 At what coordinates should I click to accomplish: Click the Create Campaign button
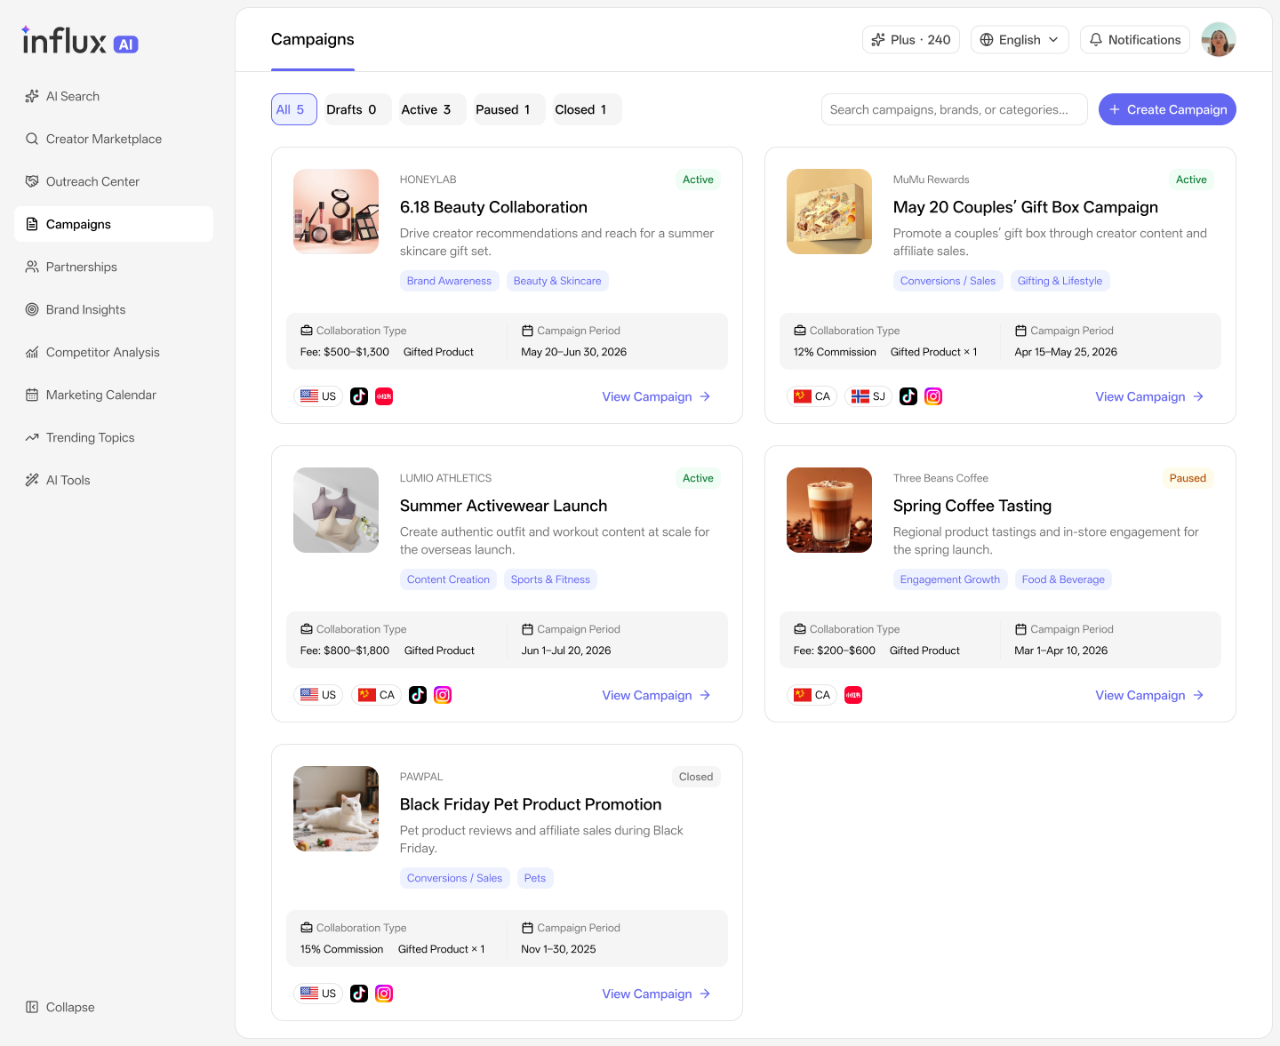click(x=1167, y=109)
